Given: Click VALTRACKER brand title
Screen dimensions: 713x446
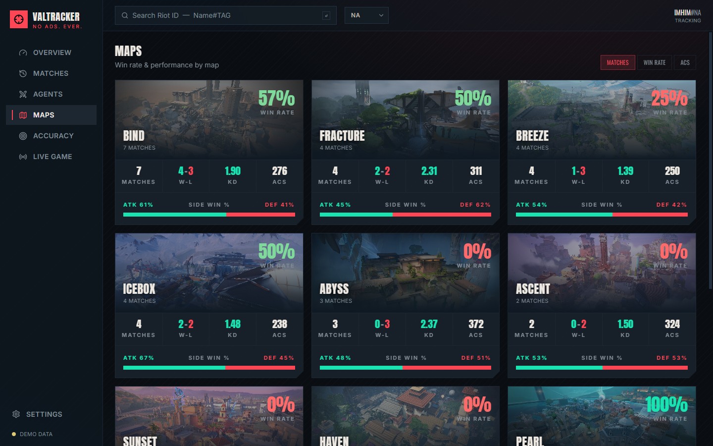Looking at the screenshot, I should (x=56, y=17).
